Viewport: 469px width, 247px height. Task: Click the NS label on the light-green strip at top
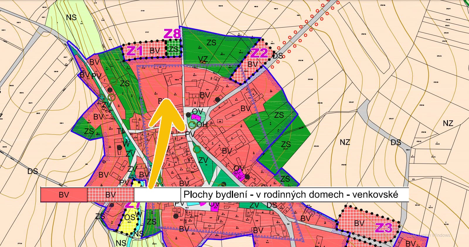click(71, 17)
